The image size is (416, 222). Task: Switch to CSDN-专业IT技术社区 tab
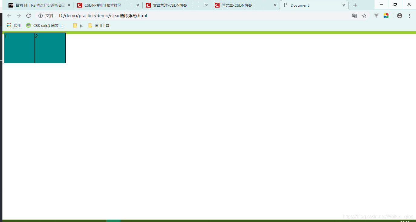[107, 5]
